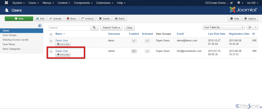
Task: Open the Content menu
Action: [x=64, y=3]
